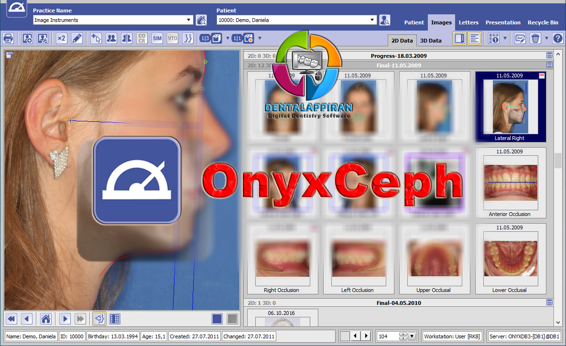Click the Print icon in the toolbar
The image size is (566, 346).
(8, 38)
